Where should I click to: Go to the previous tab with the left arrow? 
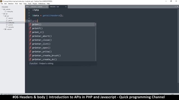pyautogui.click(x=27, y=7)
